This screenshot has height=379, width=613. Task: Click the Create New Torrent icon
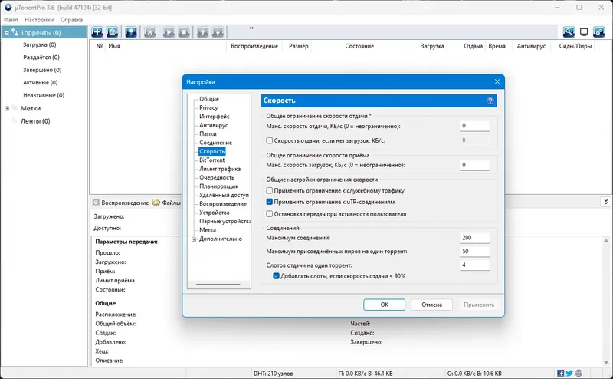(131, 32)
